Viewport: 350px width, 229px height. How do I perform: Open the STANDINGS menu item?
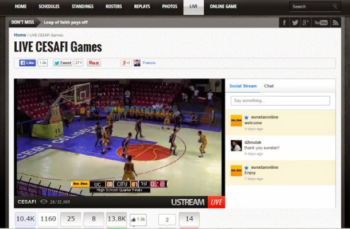tap(83, 6)
